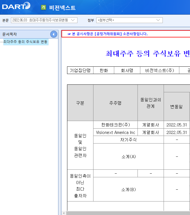190x215 pixels.
Task: Click the 동일인과의 관계 column header
Action: (151, 103)
